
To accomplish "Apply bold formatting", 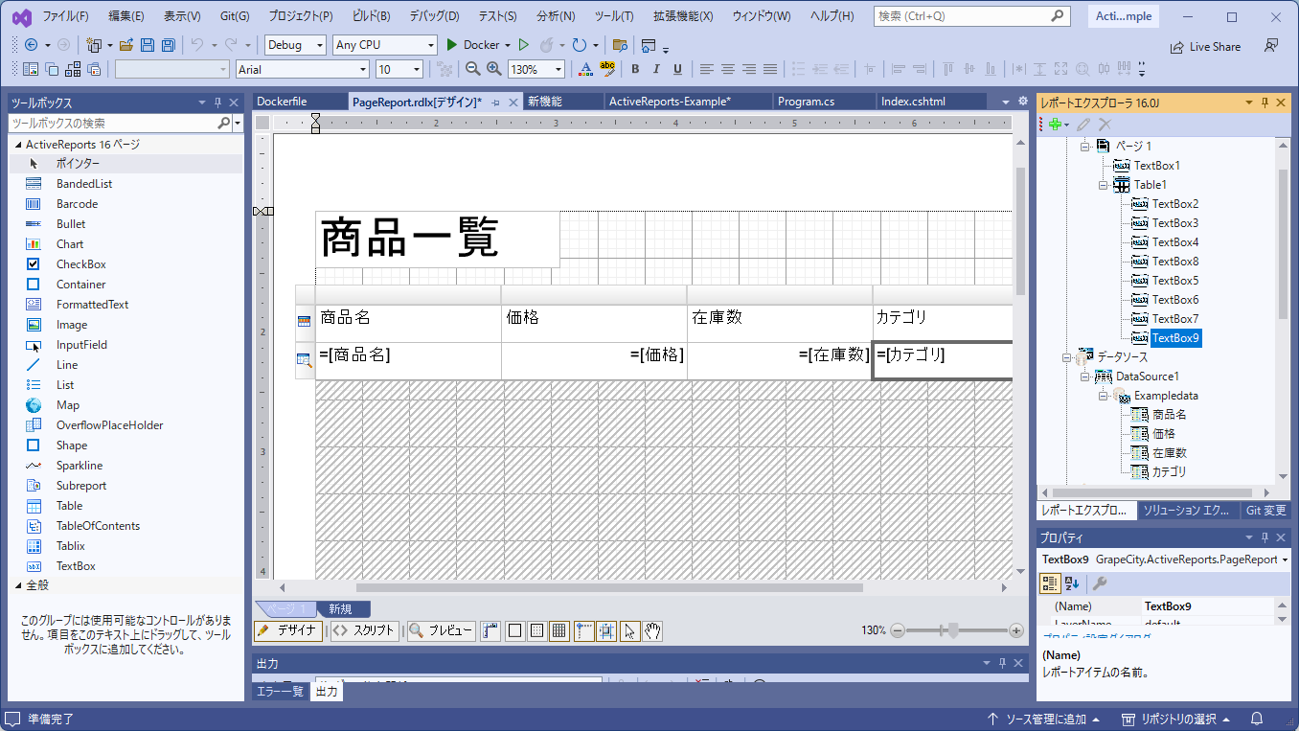I will [634, 69].
